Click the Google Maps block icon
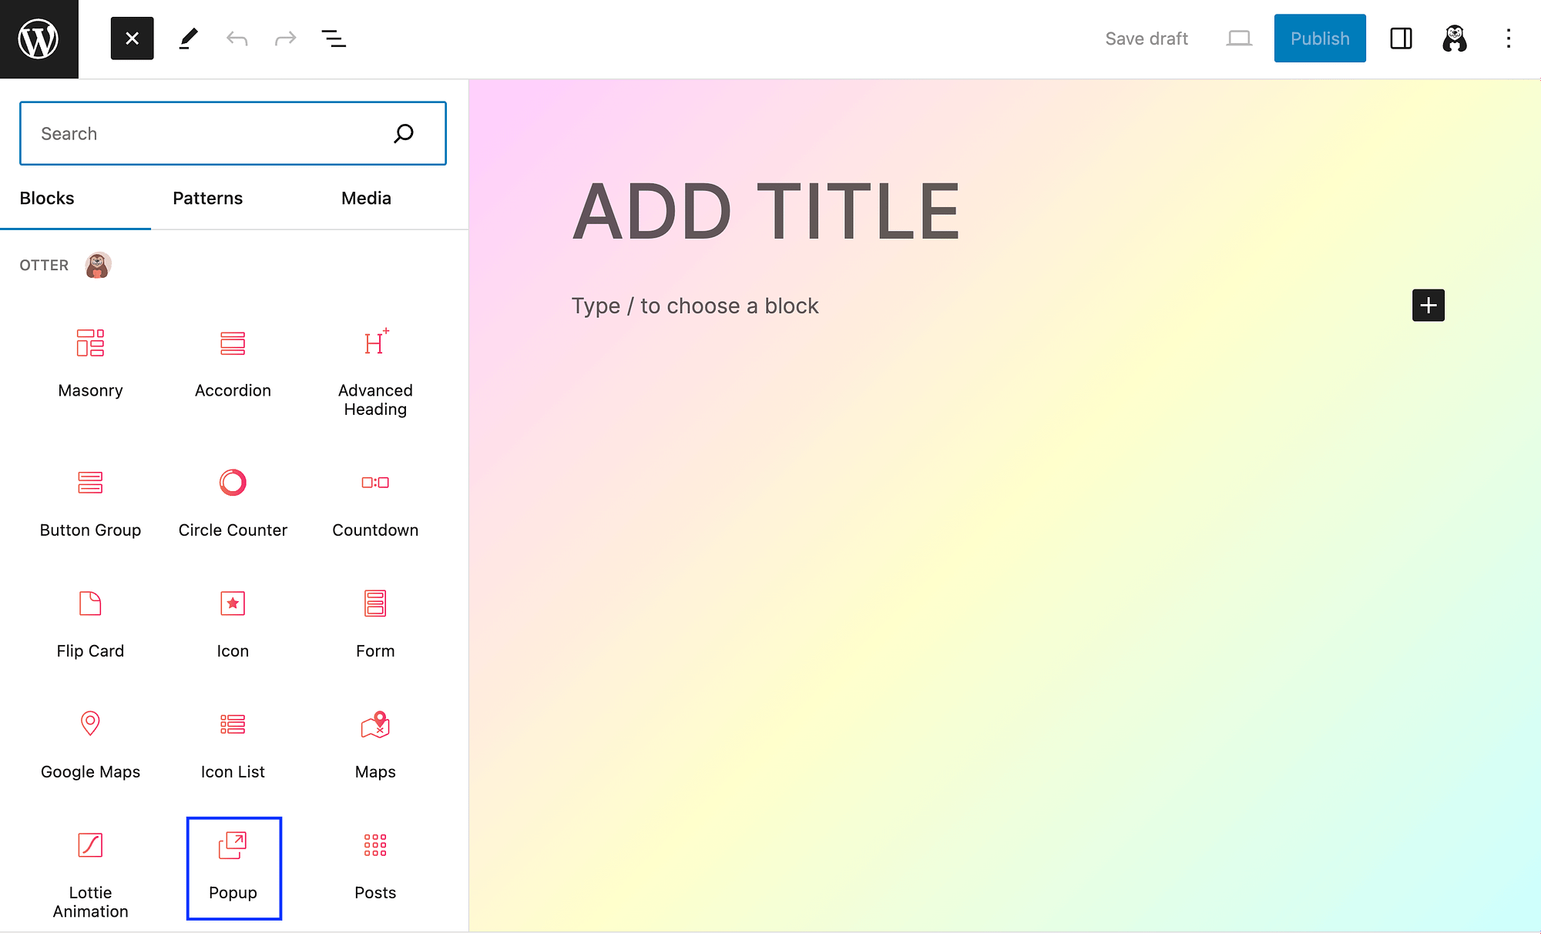1541x936 pixels. coord(89,723)
